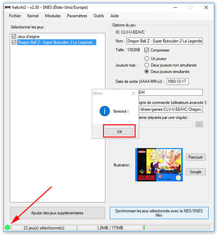
Task: Open the Modules menu
Action: 53,16
